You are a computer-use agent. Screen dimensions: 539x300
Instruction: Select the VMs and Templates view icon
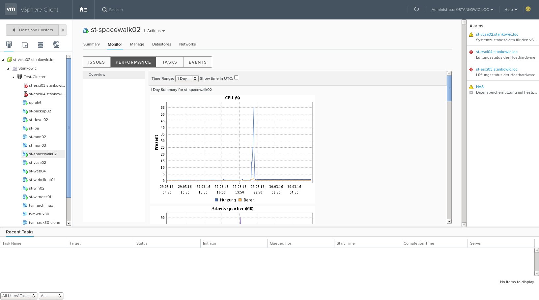coord(25,45)
